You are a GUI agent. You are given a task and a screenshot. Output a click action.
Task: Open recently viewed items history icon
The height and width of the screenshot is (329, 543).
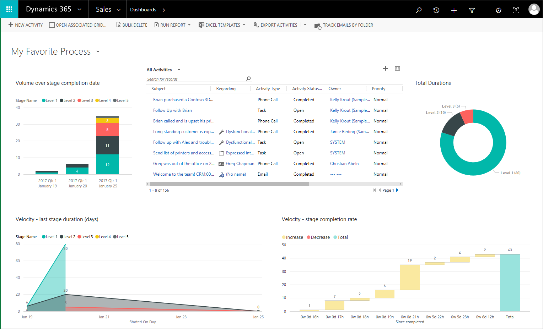click(x=436, y=10)
